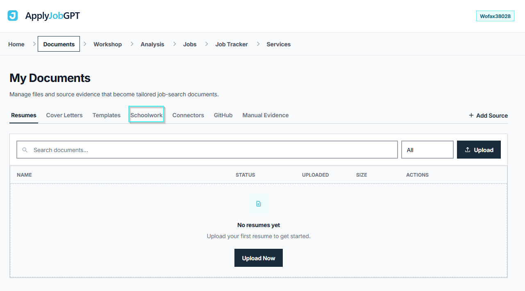The width and height of the screenshot is (525, 291).
Task: Open the Workshop navigation item
Action: tap(107, 44)
